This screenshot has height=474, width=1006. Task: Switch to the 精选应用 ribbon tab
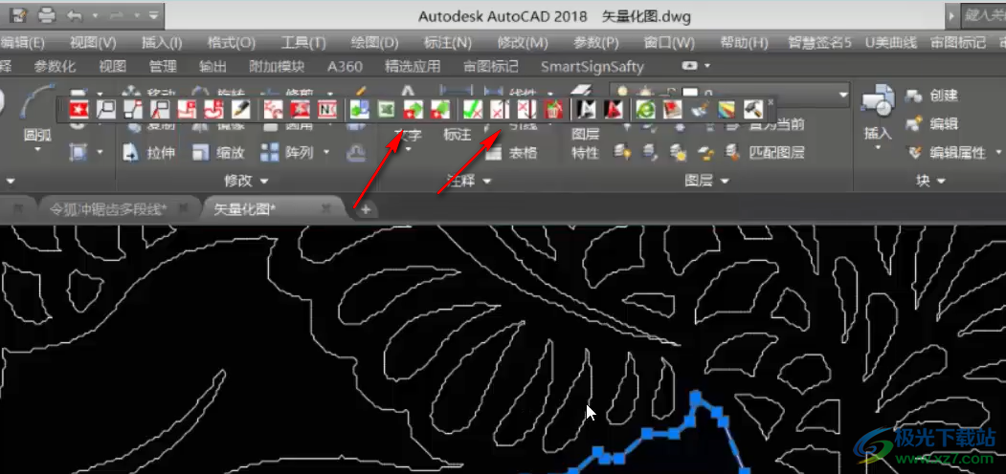[413, 66]
